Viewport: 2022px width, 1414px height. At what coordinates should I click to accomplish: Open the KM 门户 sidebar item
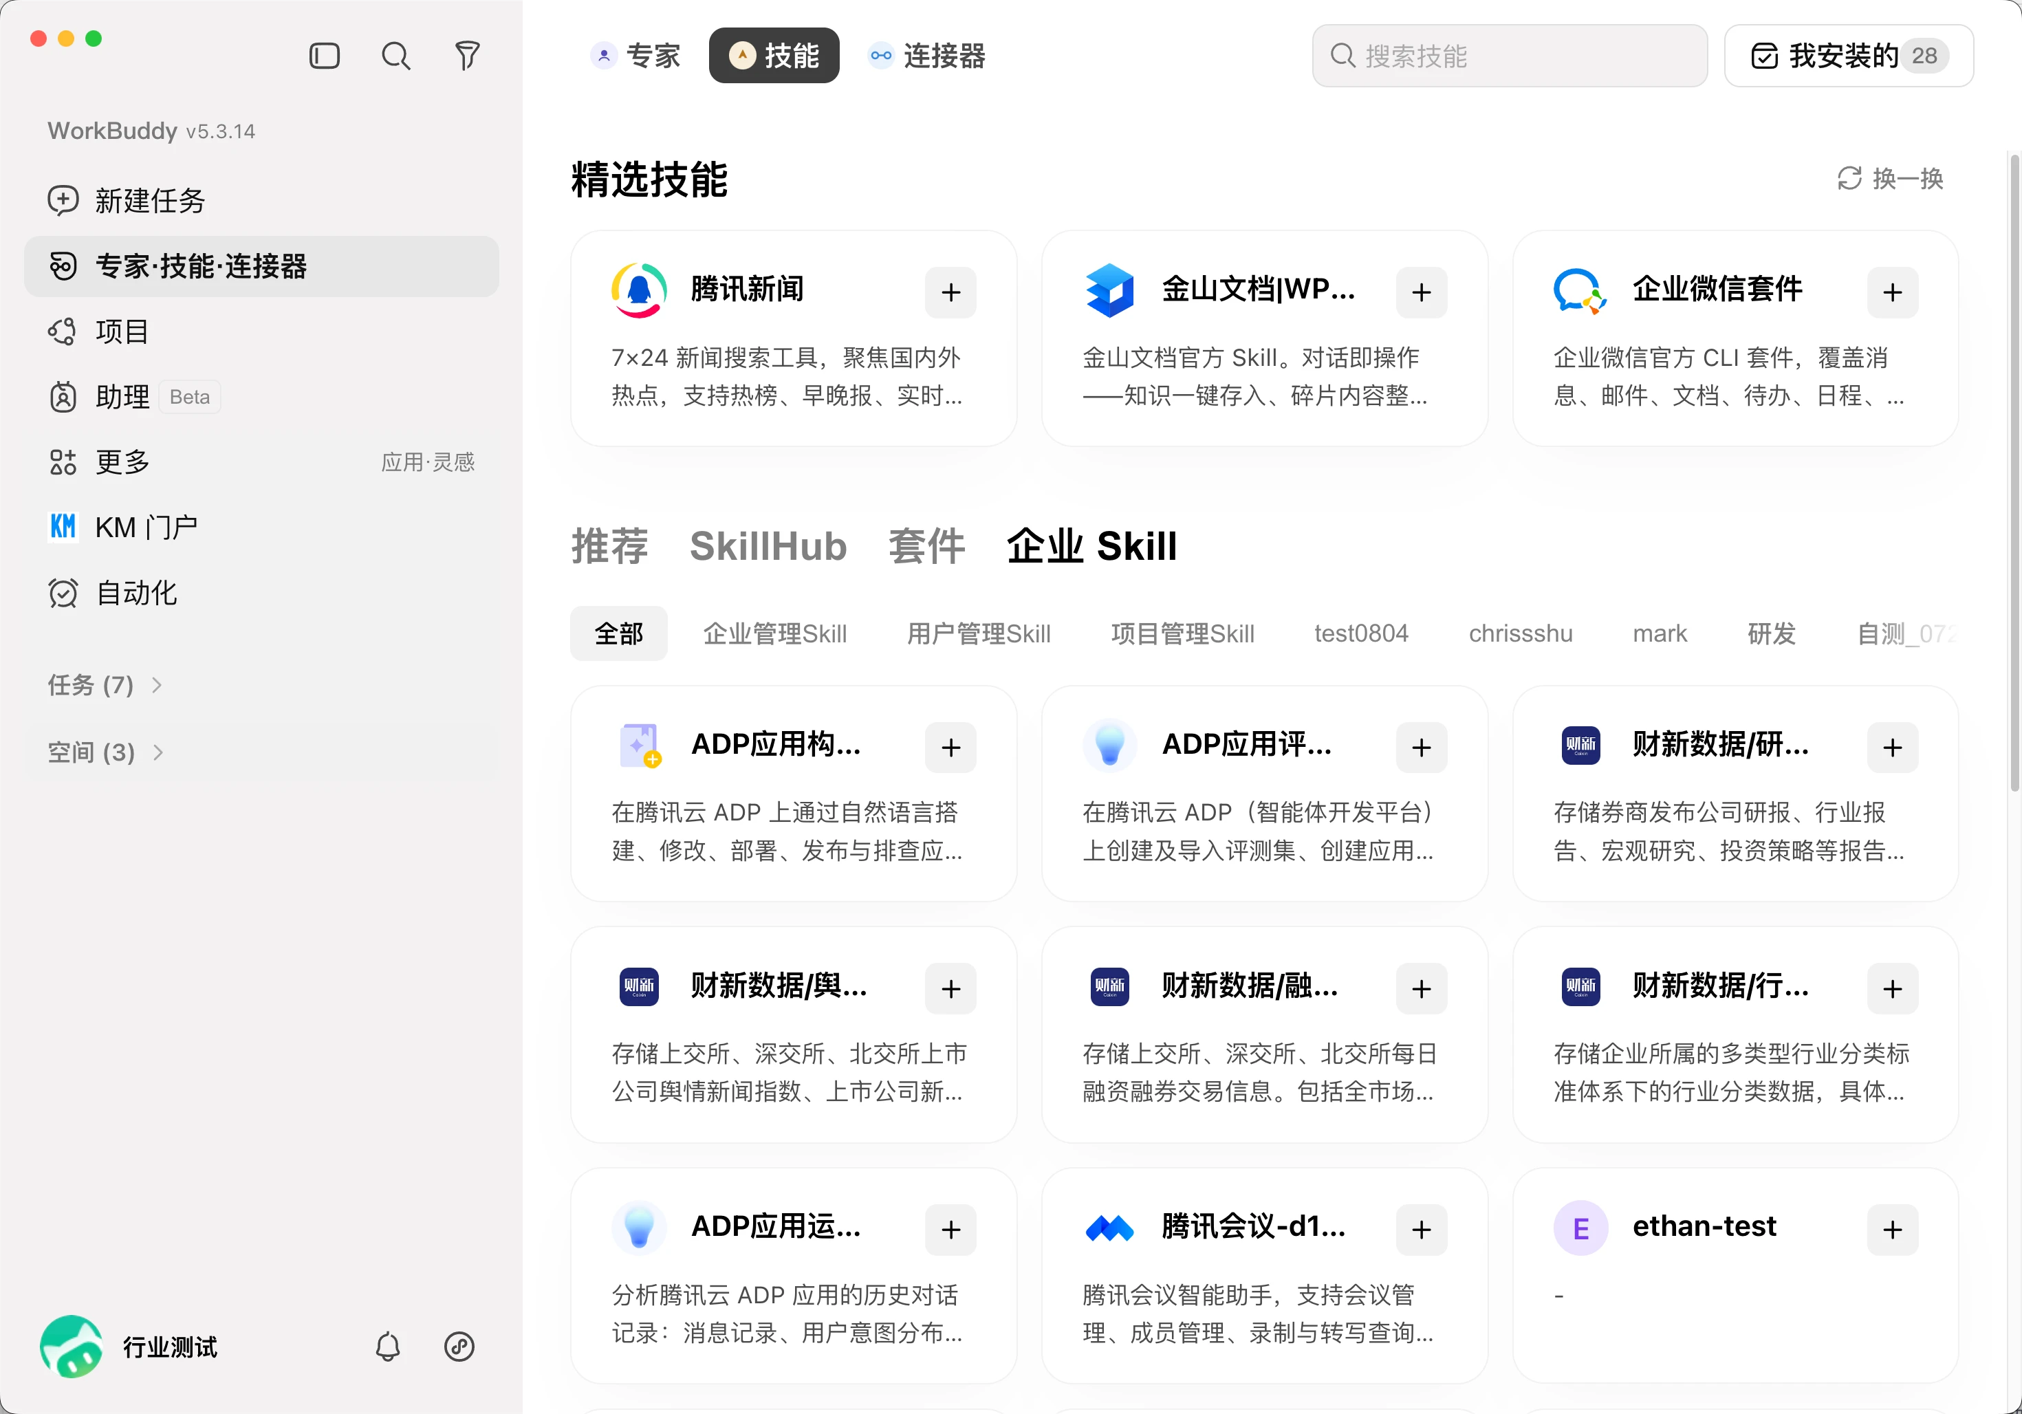coord(261,527)
